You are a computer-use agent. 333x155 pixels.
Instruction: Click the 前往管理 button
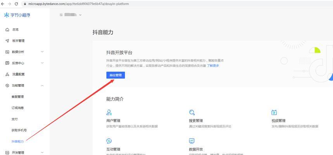(116, 75)
